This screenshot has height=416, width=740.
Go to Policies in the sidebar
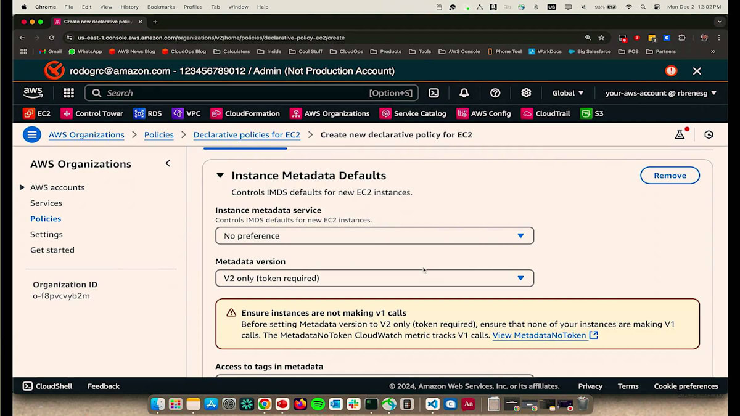(x=46, y=219)
